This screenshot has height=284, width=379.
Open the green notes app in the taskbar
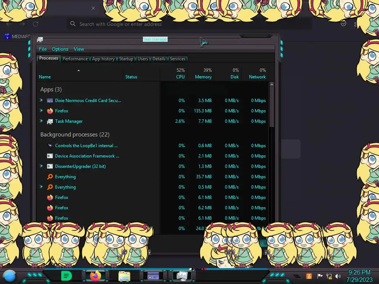pos(66,276)
